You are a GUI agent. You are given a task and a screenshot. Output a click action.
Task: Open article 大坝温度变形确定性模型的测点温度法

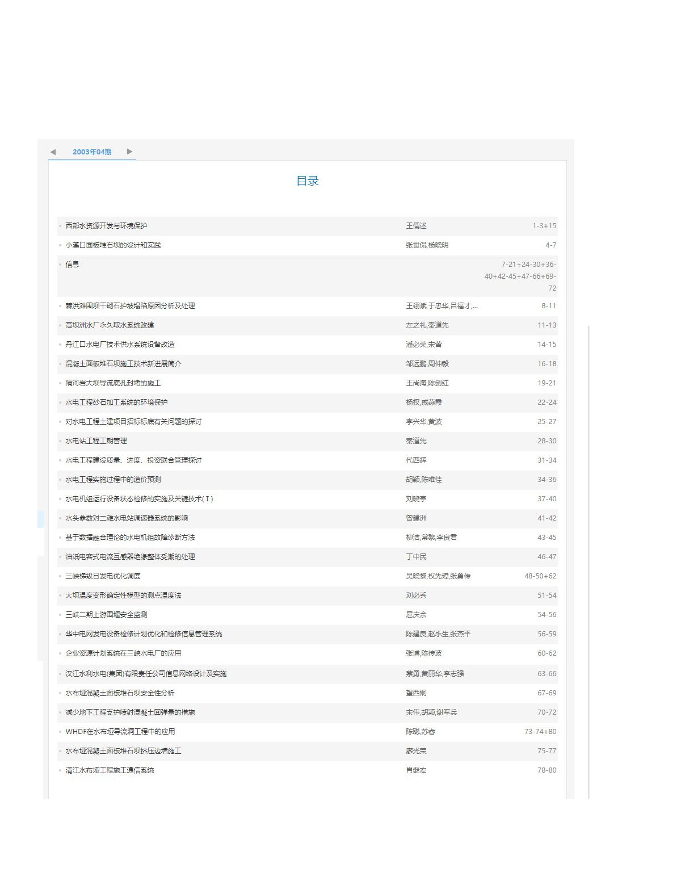coord(123,595)
